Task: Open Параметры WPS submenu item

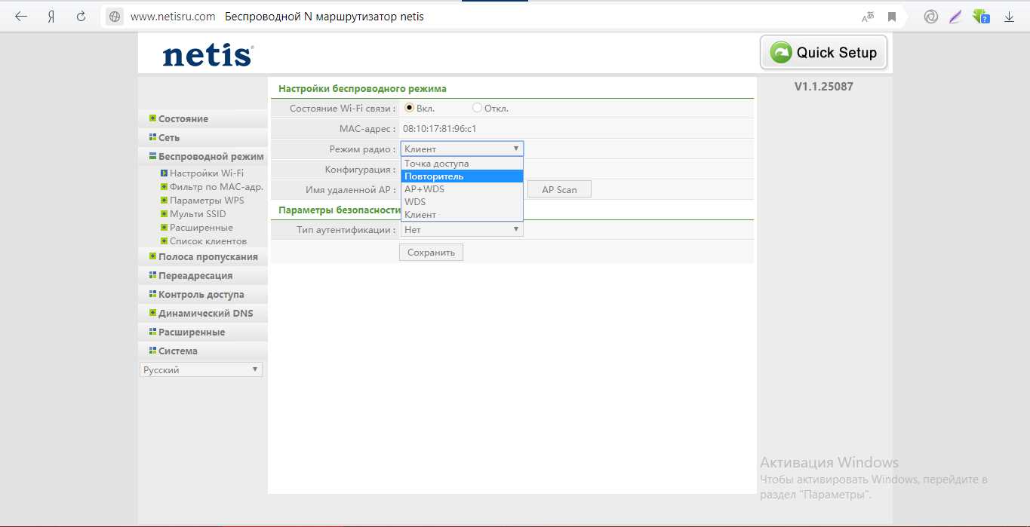Action: click(207, 201)
